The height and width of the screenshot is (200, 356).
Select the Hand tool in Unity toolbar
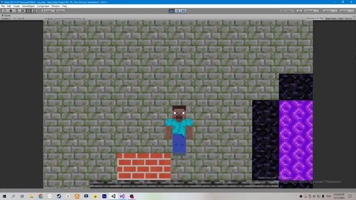pyautogui.click(x=4, y=11)
